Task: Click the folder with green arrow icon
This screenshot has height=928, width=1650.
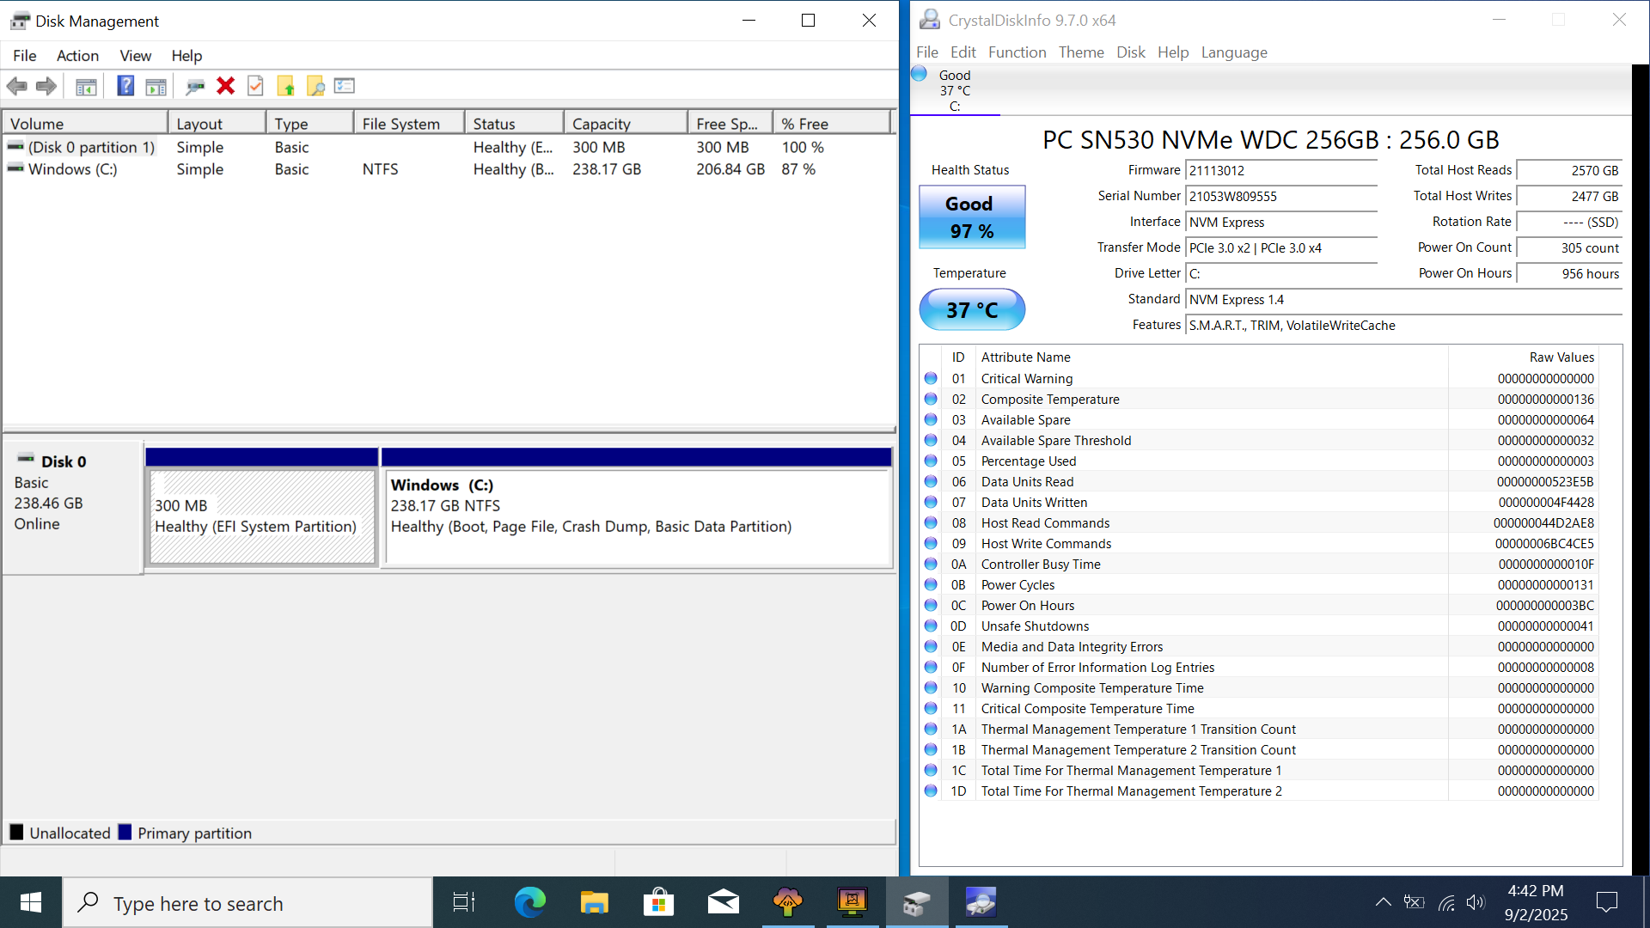Action: click(x=285, y=86)
